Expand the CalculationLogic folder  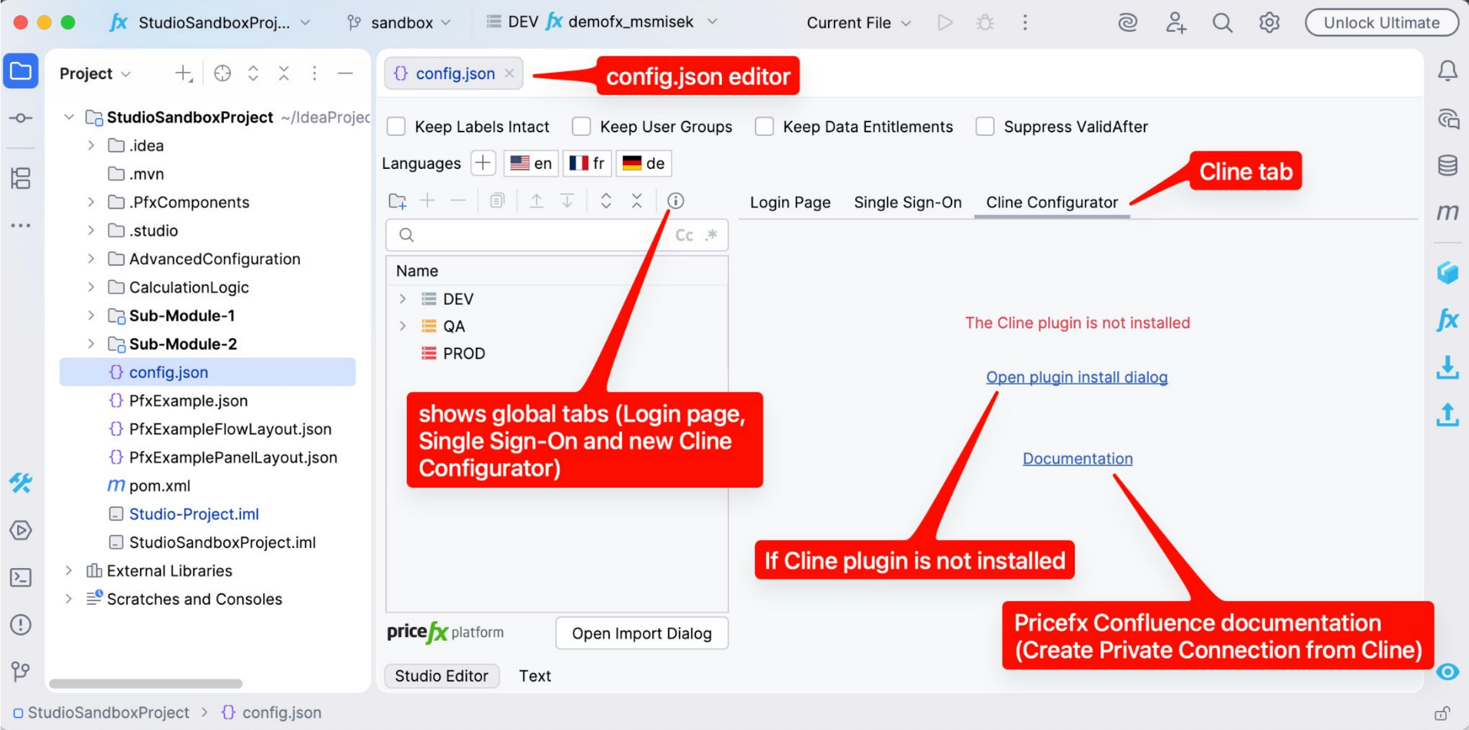[91, 287]
